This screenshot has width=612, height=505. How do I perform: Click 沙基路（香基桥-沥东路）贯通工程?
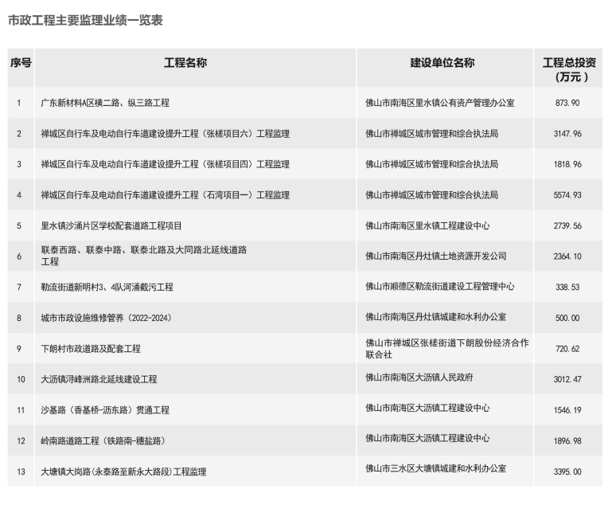(105, 410)
